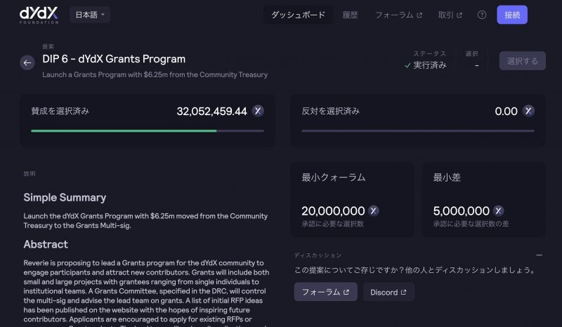Collapse the ディスカッション section
The image size is (562, 327).
[539, 255]
